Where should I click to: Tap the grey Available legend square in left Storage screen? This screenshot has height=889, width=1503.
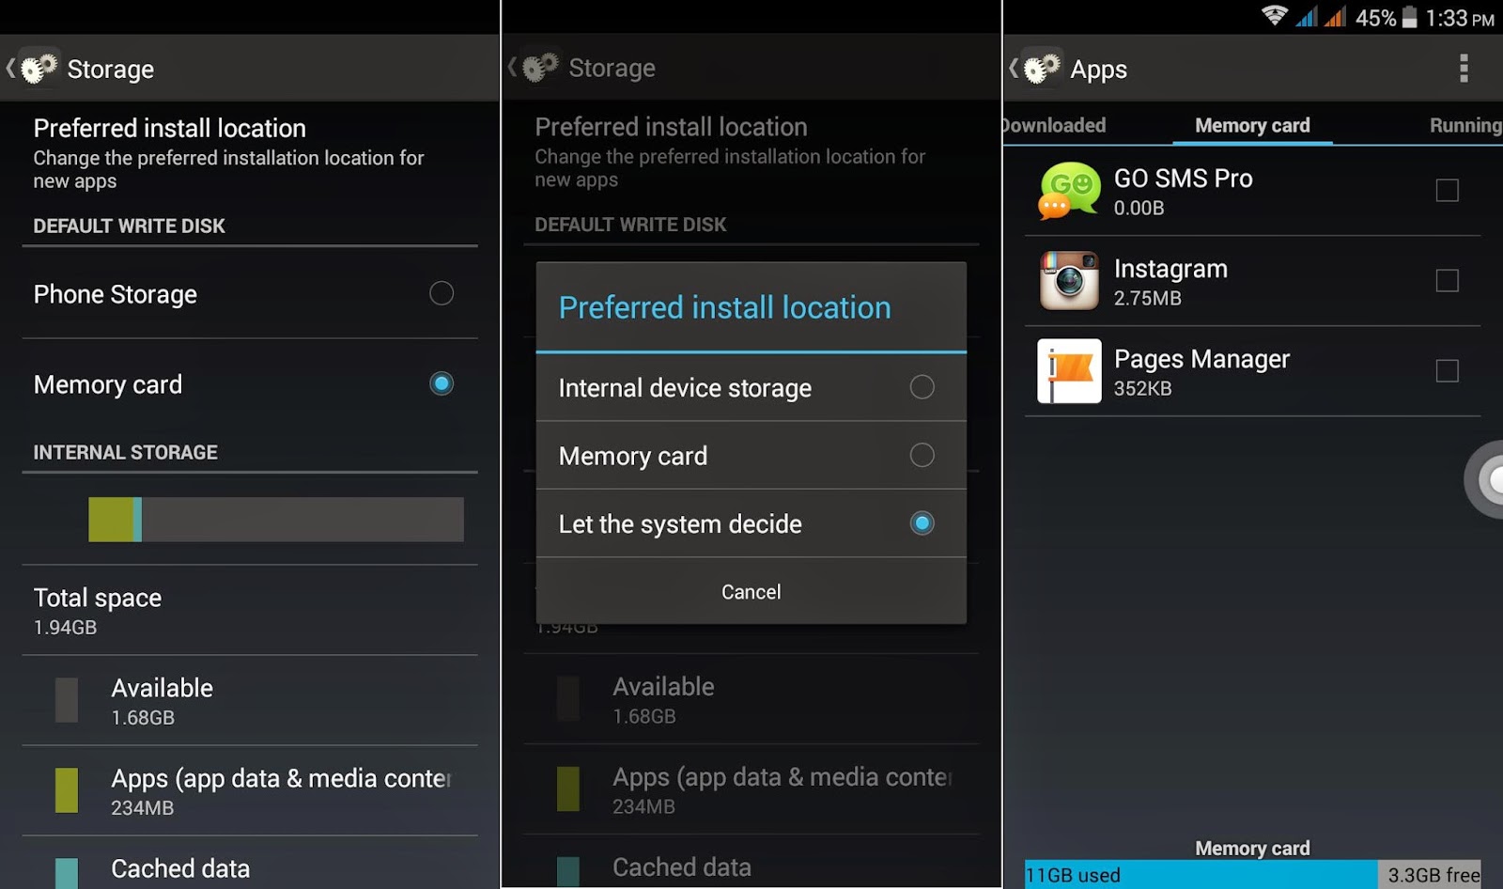pos(67,700)
